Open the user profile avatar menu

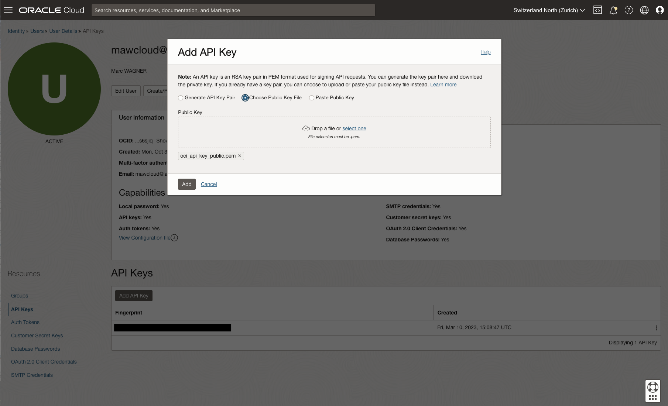660,10
